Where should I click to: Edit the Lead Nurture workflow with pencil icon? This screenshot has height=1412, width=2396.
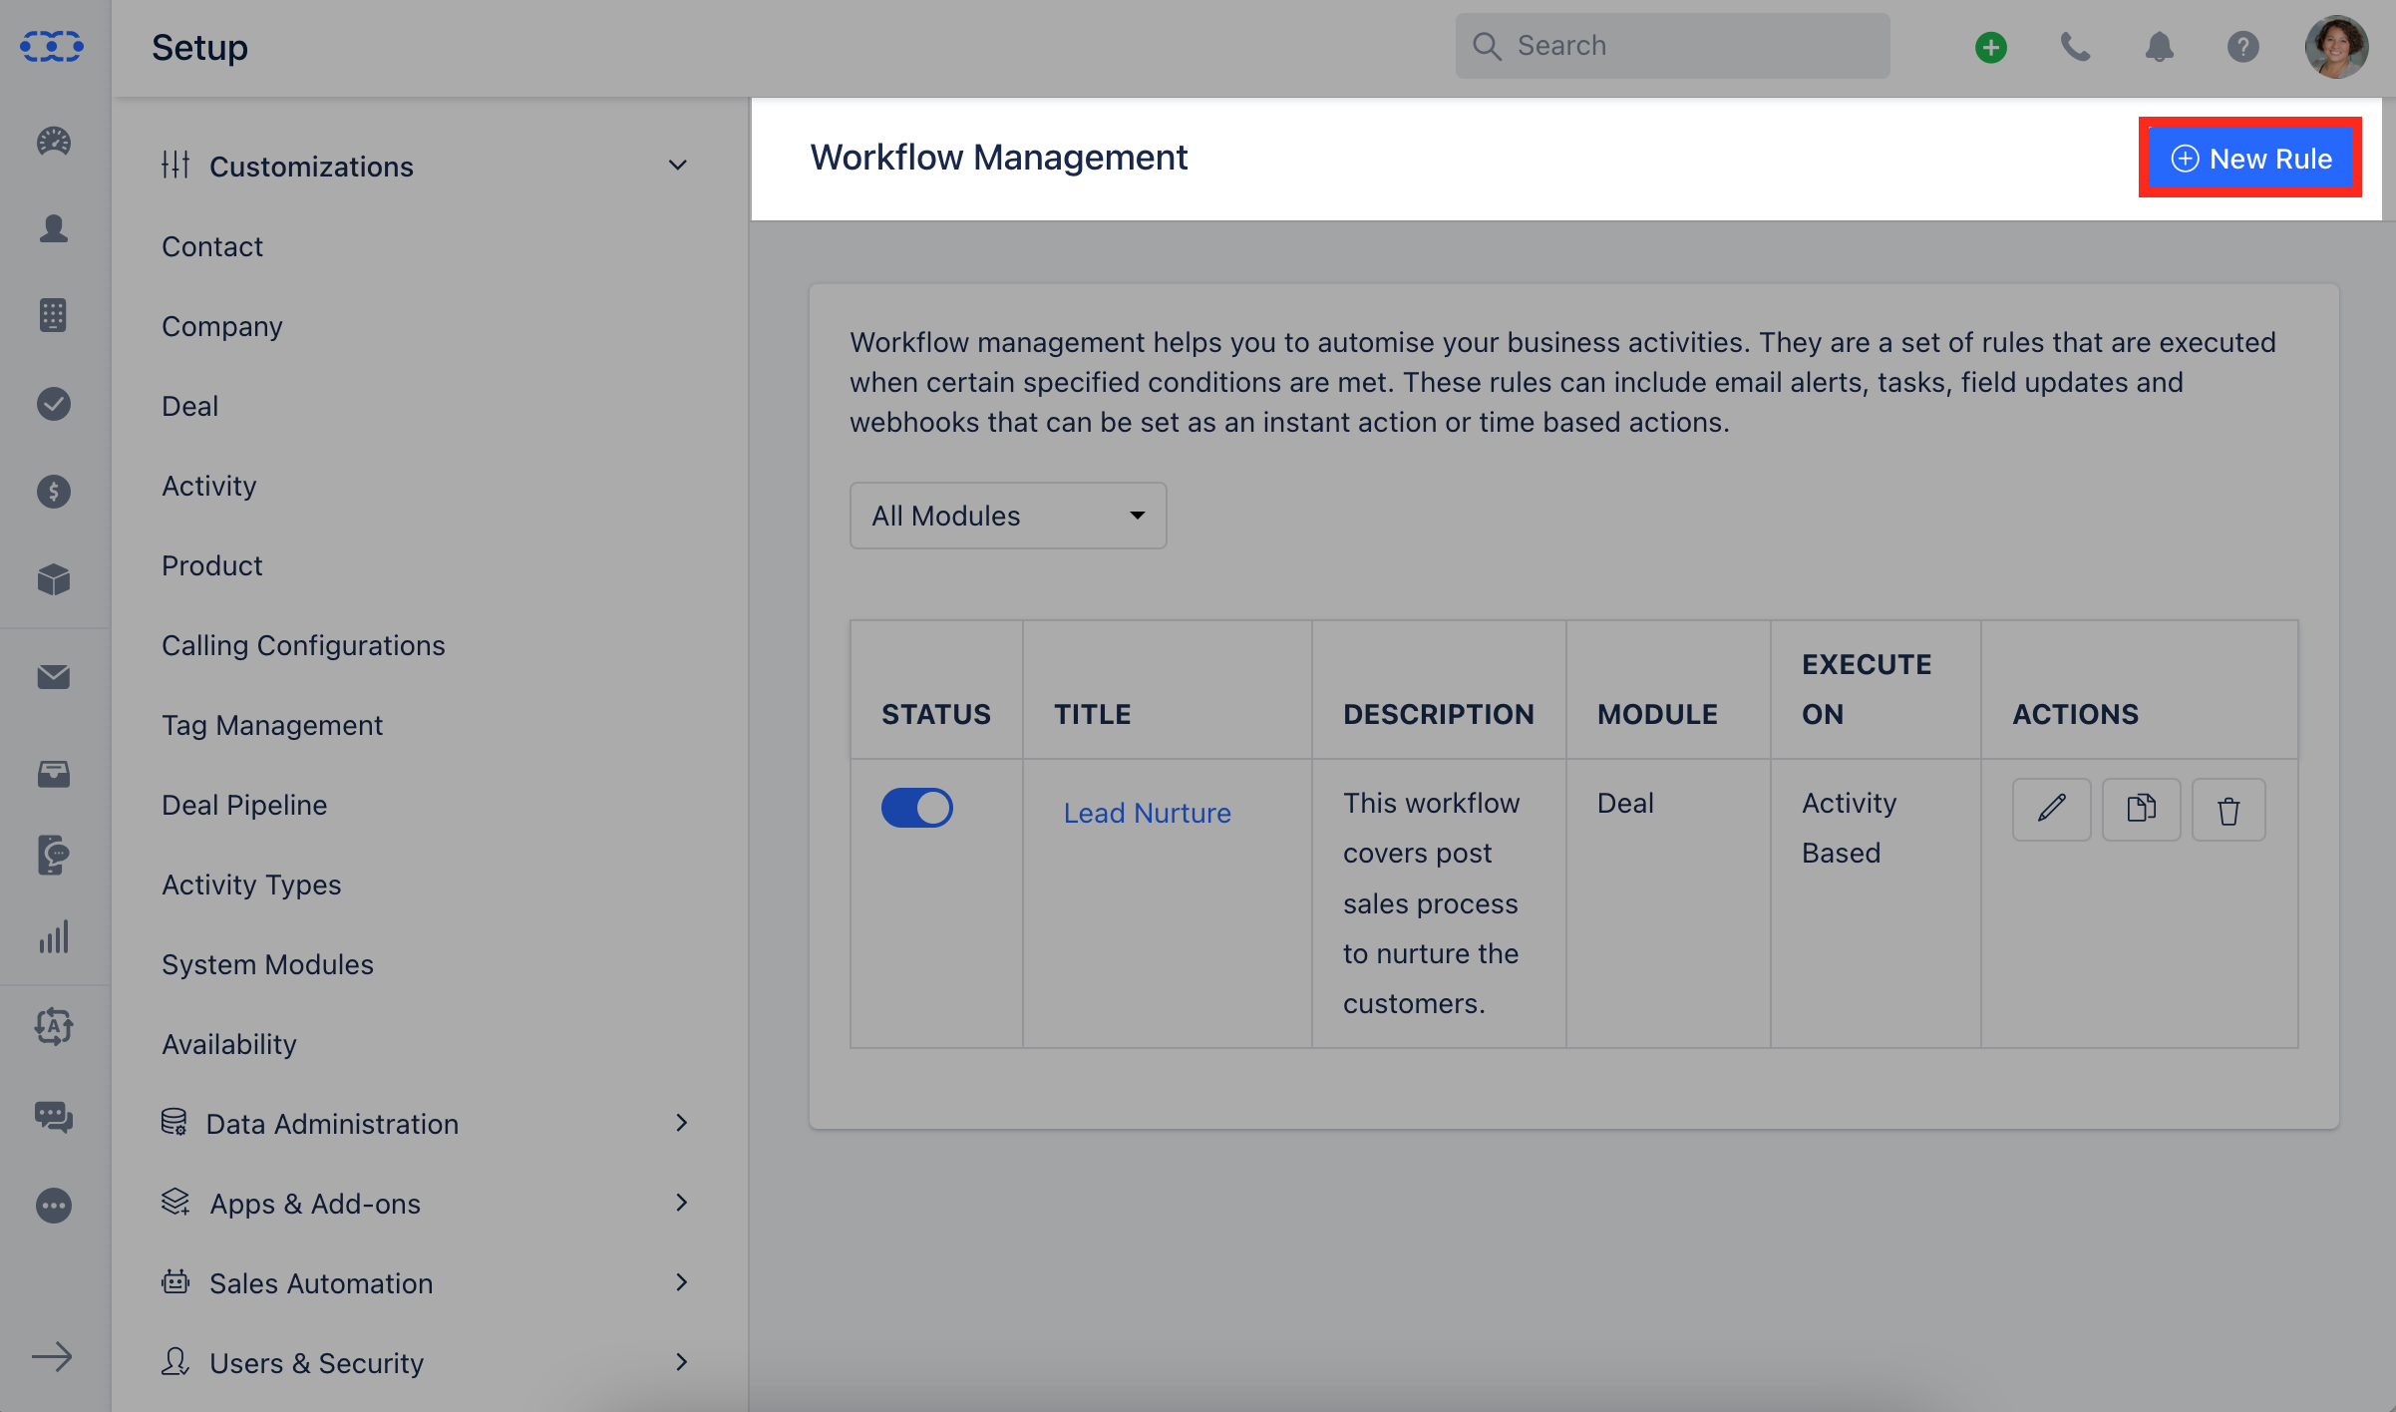coord(2051,809)
